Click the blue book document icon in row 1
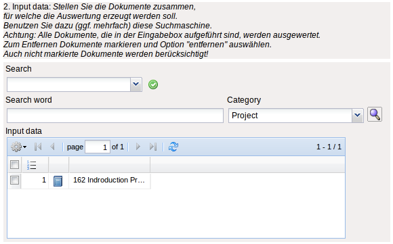Image resolution: width=393 pixels, height=244 pixels. click(58, 181)
